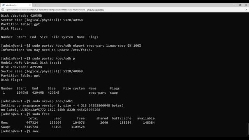
Task: Click 'Model: Msft Virtual Disk (scsi)' line
Action: coord(31,63)
